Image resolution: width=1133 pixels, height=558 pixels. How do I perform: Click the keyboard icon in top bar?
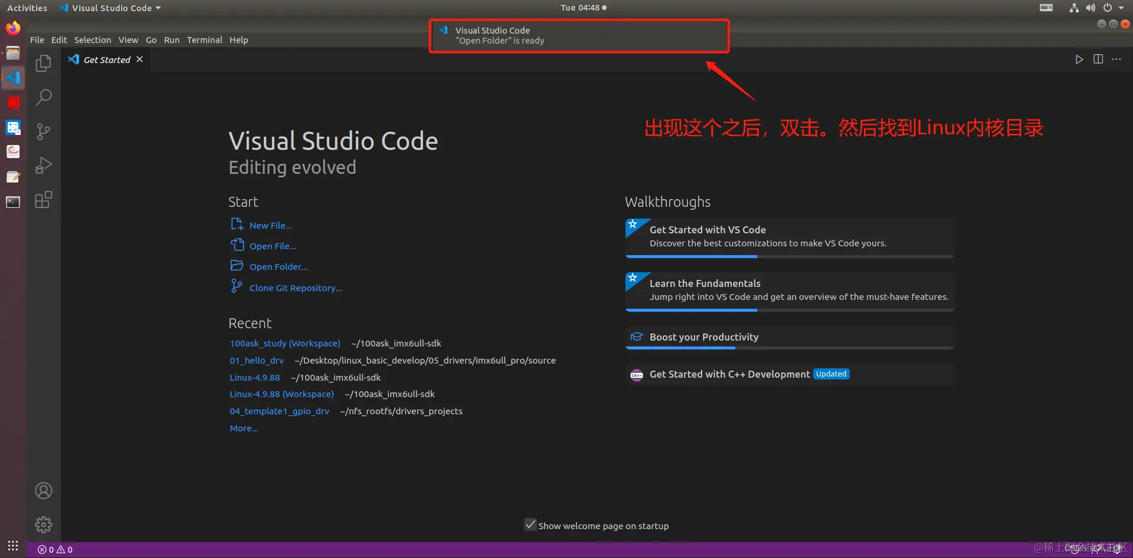[x=1046, y=8]
